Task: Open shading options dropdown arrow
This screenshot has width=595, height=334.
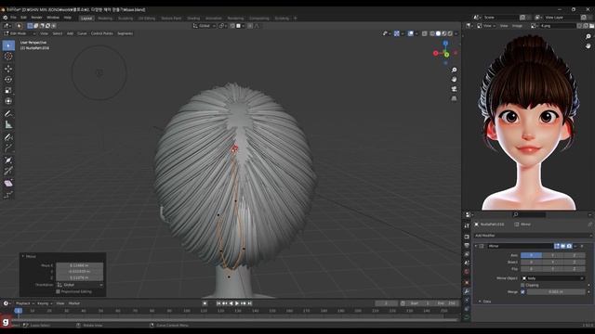Action: click(456, 33)
